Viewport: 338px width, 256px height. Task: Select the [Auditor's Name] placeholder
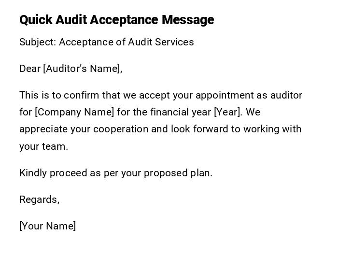point(83,69)
